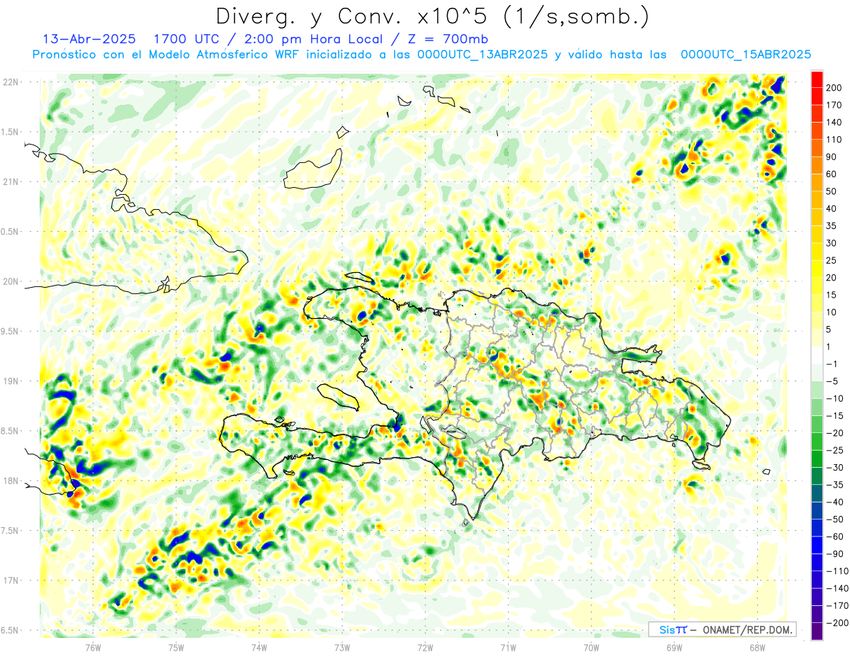
Task: Click the '-90' colorbar value
Action: click(836, 554)
